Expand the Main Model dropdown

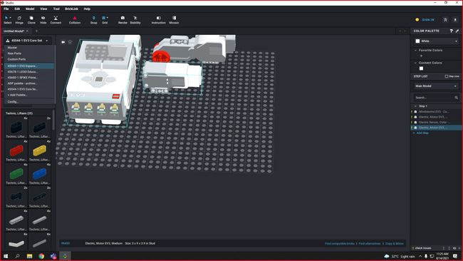pyautogui.click(x=437, y=86)
